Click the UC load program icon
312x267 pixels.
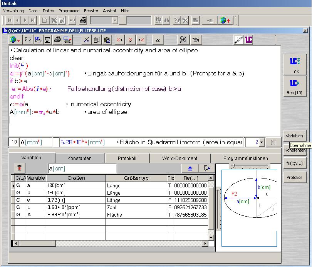tap(38, 40)
